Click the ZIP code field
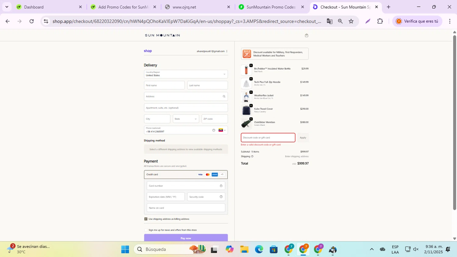 [x=215, y=119]
